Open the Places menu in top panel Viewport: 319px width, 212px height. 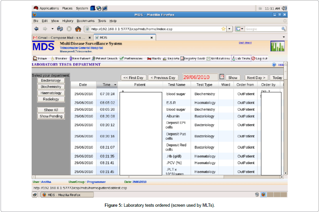67,8
